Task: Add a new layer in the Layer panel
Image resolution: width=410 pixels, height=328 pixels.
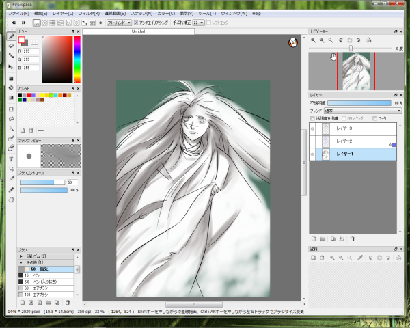Action: [x=314, y=239]
